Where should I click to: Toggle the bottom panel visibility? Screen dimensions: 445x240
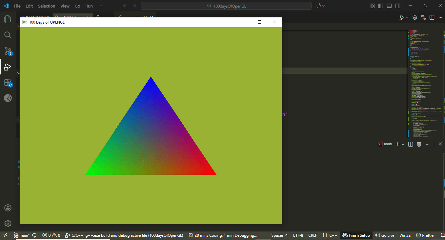point(389,6)
